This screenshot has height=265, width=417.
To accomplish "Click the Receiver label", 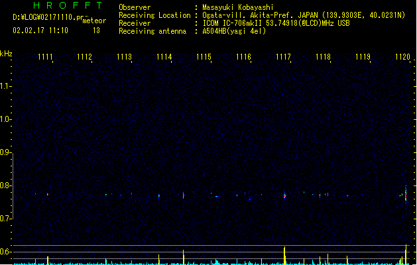I will 135,23.
